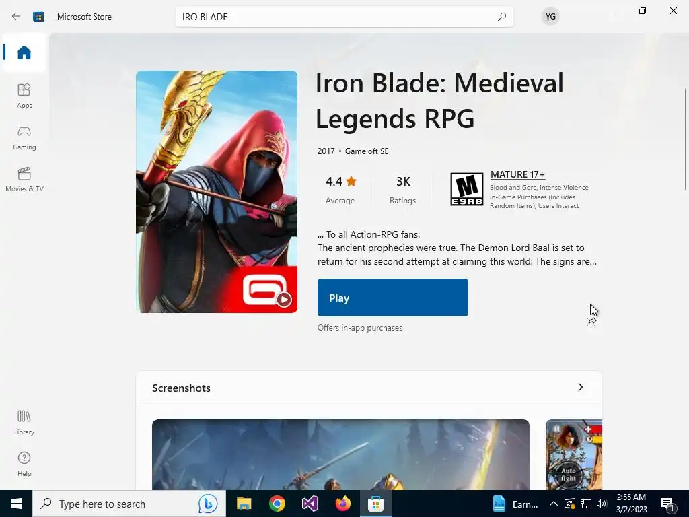689x517 pixels.
Task: Click the Screenshots heading
Action: pos(181,388)
